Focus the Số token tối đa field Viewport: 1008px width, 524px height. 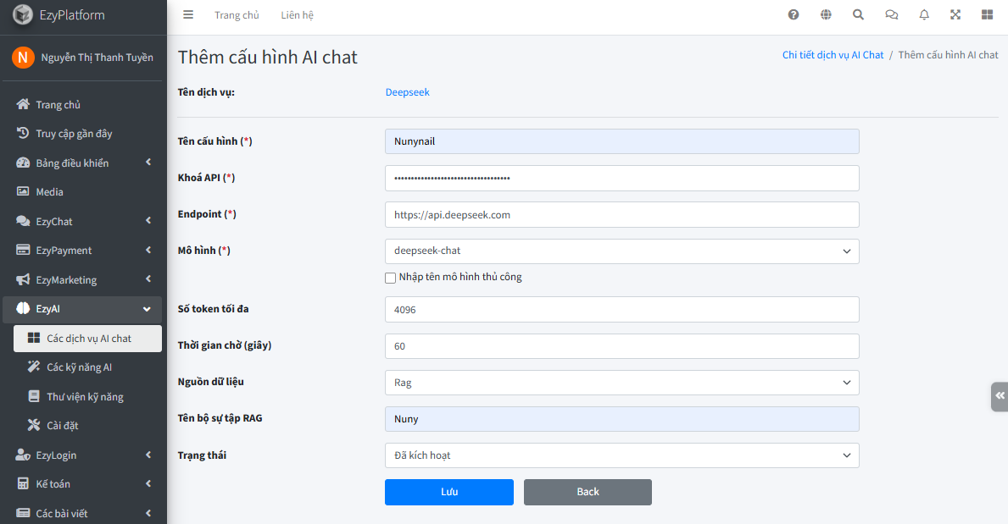click(x=621, y=310)
